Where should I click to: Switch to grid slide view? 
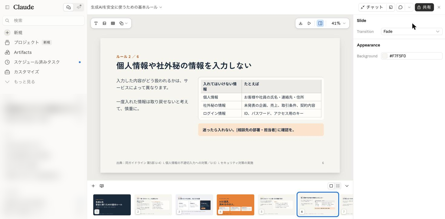pyautogui.click(x=338, y=186)
